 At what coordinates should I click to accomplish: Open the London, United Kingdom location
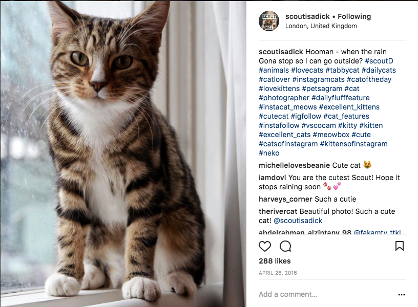pyautogui.click(x=321, y=26)
